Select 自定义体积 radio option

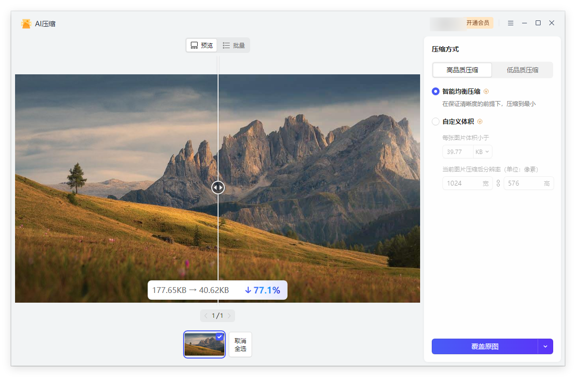[x=436, y=121]
